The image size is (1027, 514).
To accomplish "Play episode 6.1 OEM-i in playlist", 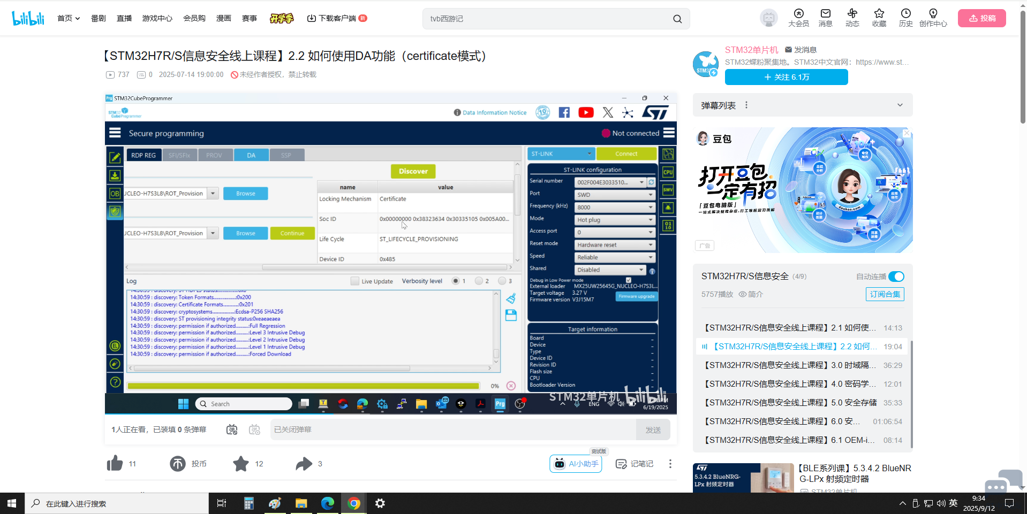I will point(803,440).
